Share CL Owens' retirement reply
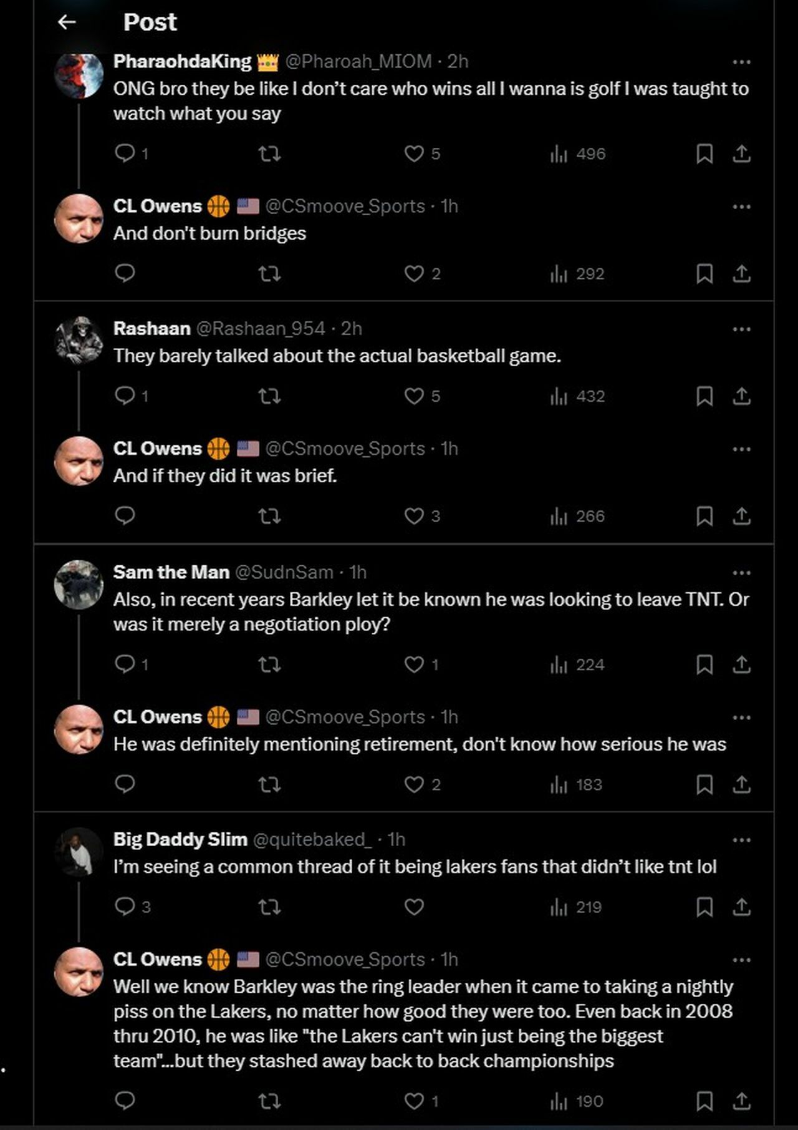Screen dimensions: 798x1130 (741, 784)
